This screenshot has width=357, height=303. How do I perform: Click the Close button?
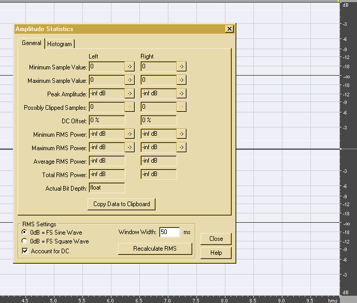click(x=216, y=239)
